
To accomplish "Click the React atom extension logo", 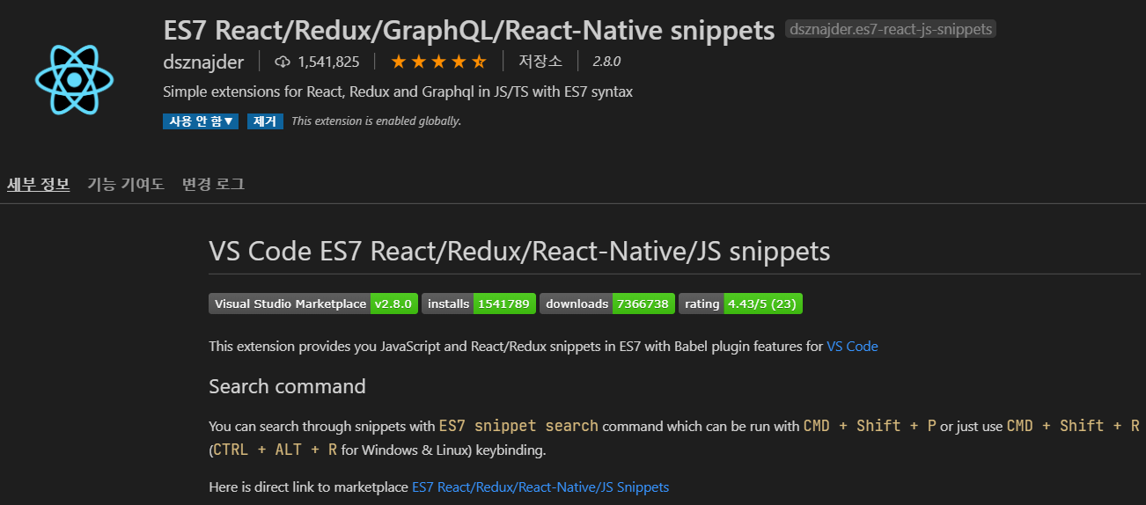I will point(74,80).
